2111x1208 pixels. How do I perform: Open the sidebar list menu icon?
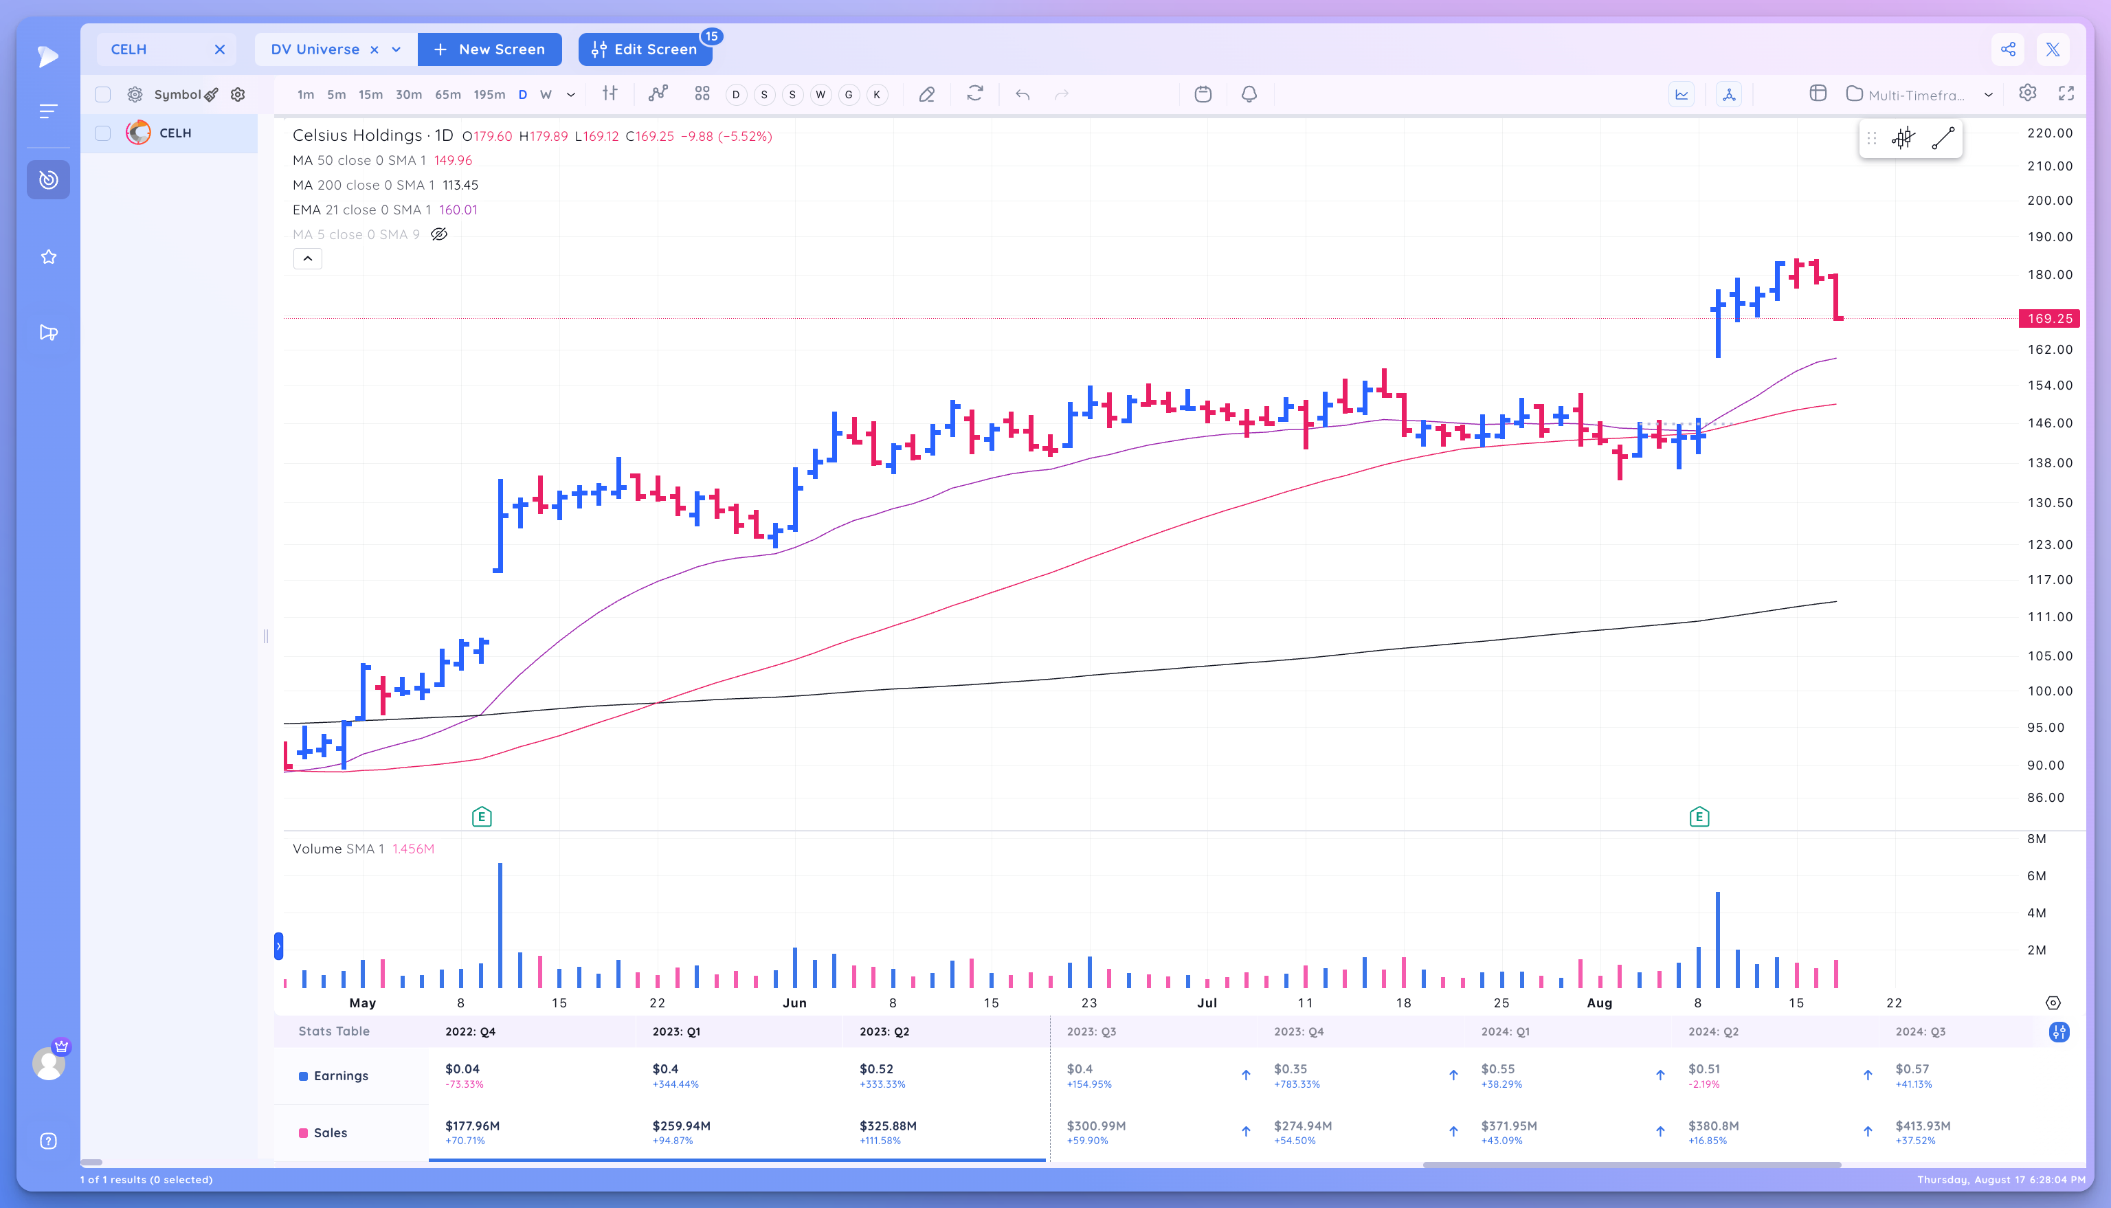pos(48,111)
